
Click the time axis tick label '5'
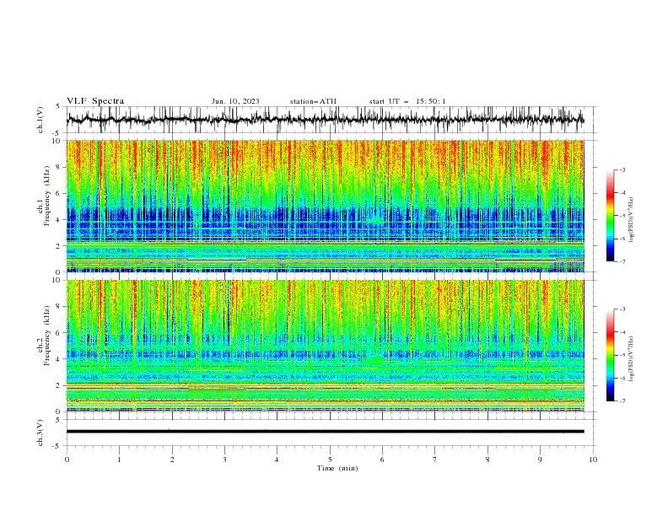pyautogui.click(x=330, y=460)
